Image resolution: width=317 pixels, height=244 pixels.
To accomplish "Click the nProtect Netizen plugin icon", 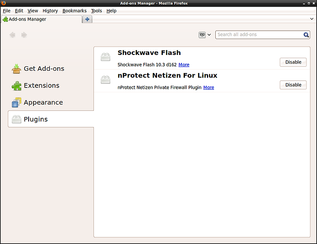I will [x=106, y=80].
